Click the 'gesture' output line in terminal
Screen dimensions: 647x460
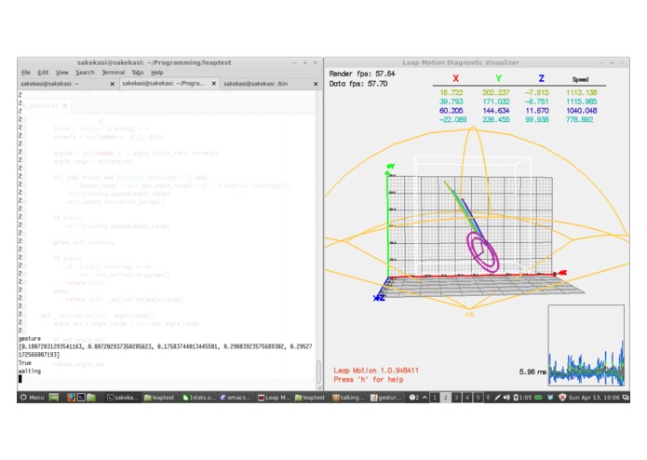[x=29, y=339]
